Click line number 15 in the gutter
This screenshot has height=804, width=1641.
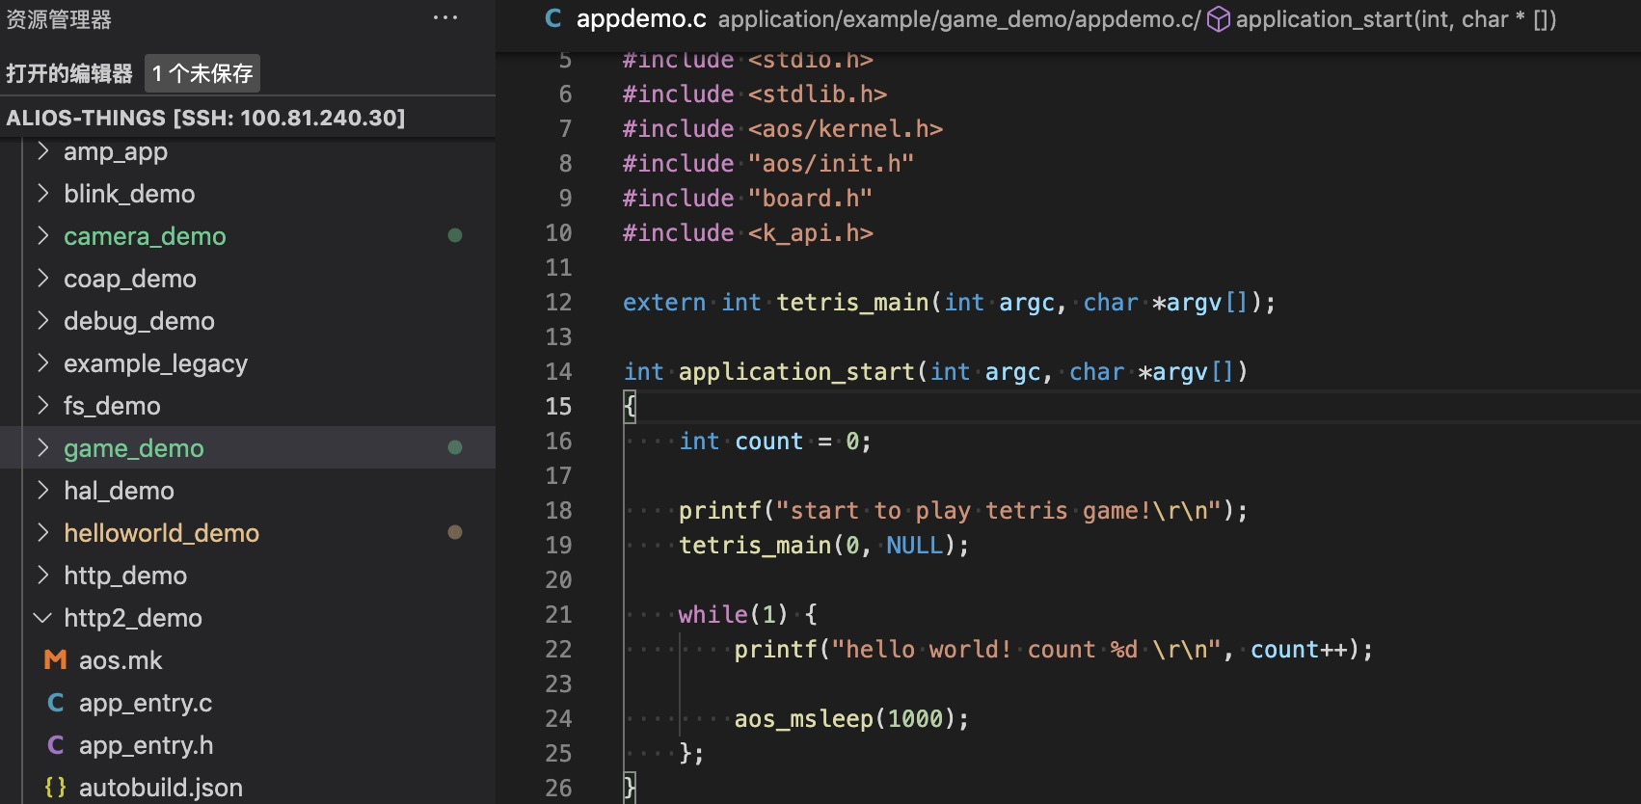tap(558, 407)
